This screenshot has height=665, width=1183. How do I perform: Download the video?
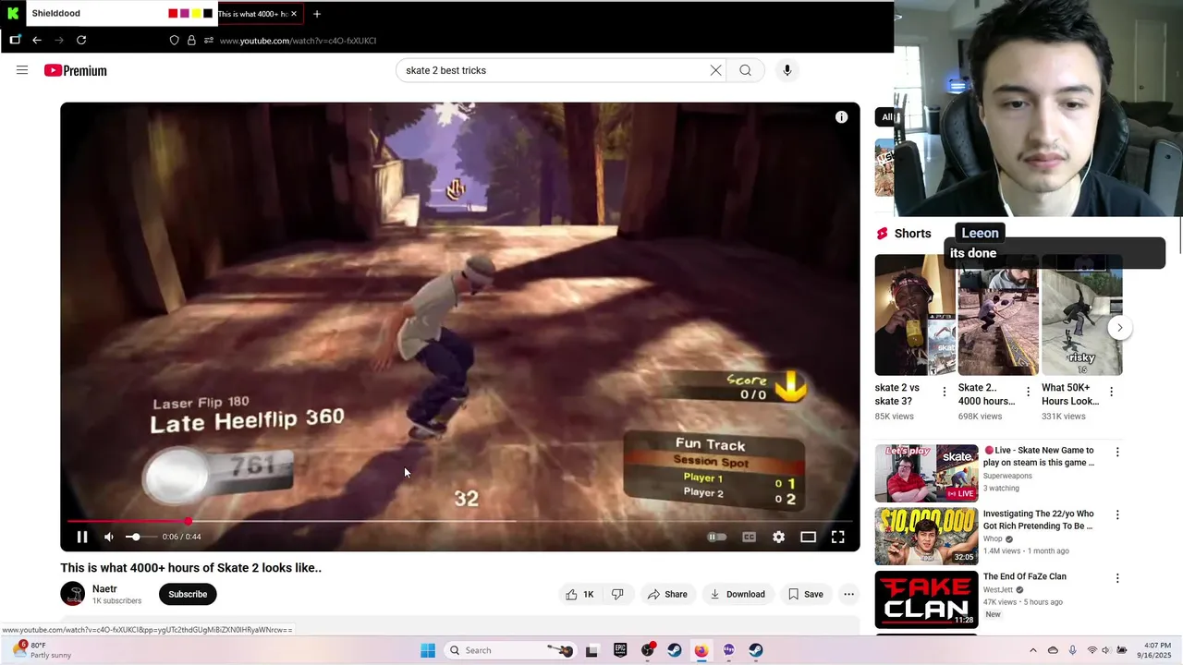(737, 594)
